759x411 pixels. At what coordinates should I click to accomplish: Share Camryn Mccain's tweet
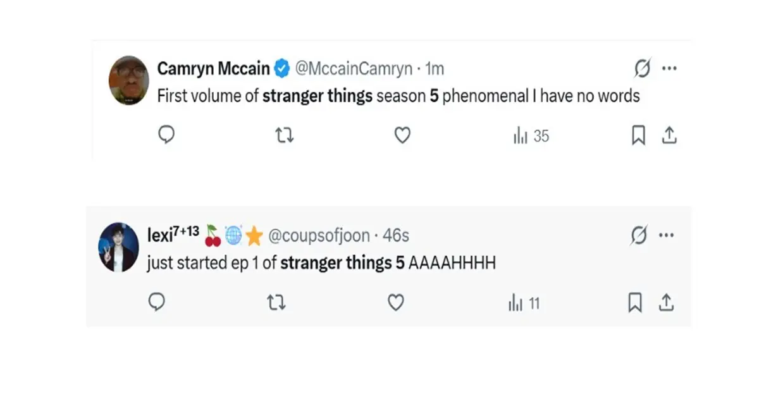[x=669, y=135]
